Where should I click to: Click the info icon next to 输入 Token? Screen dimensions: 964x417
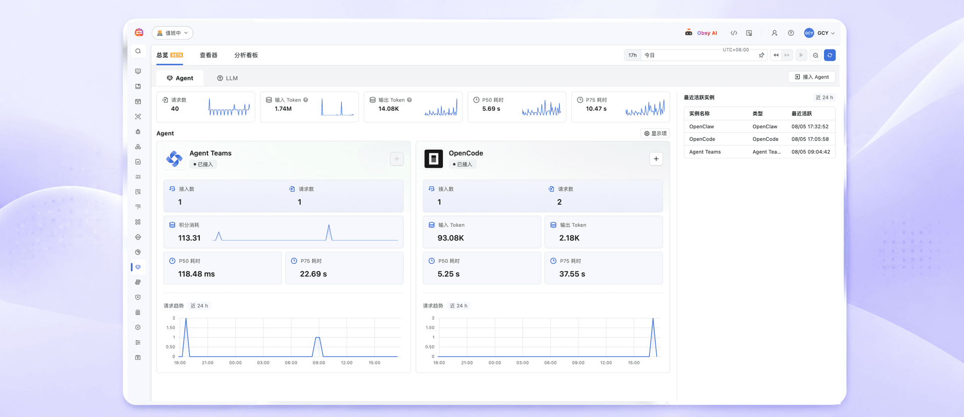click(306, 100)
